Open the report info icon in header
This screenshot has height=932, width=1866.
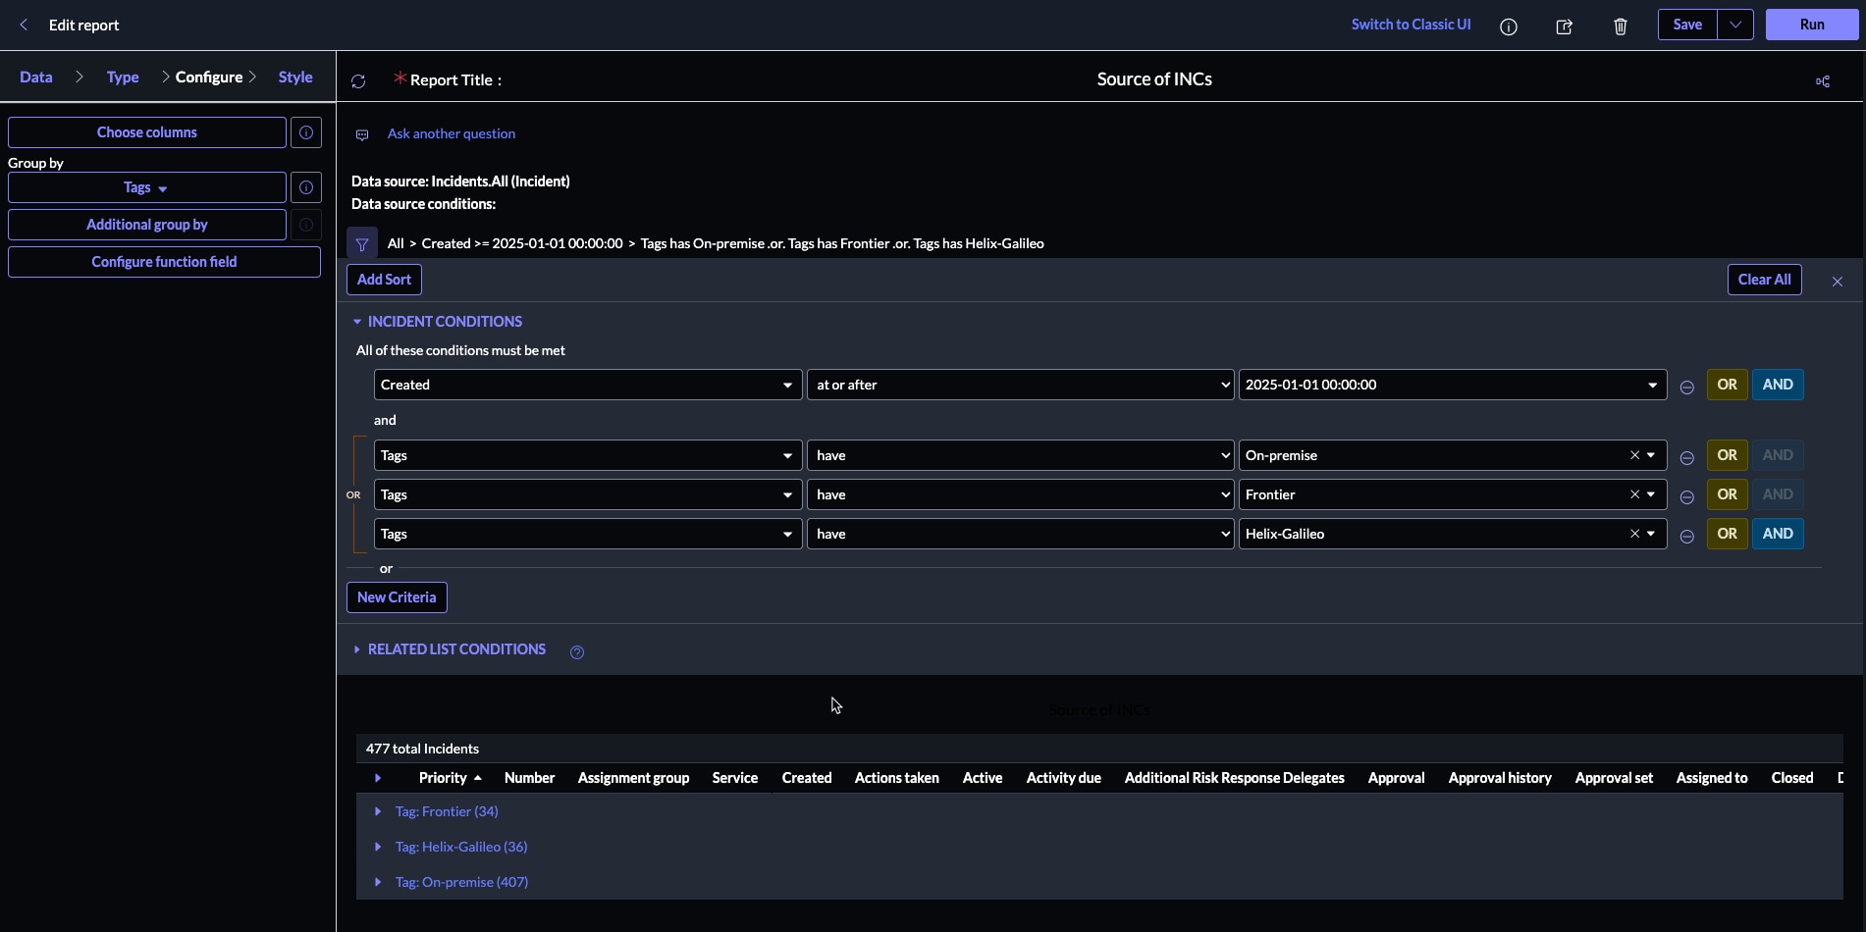1509,26
